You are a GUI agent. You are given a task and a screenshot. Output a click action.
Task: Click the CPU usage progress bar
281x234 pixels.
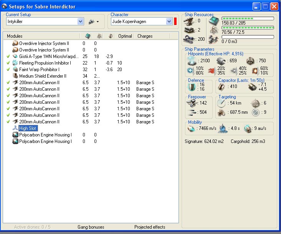(x=248, y=18)
